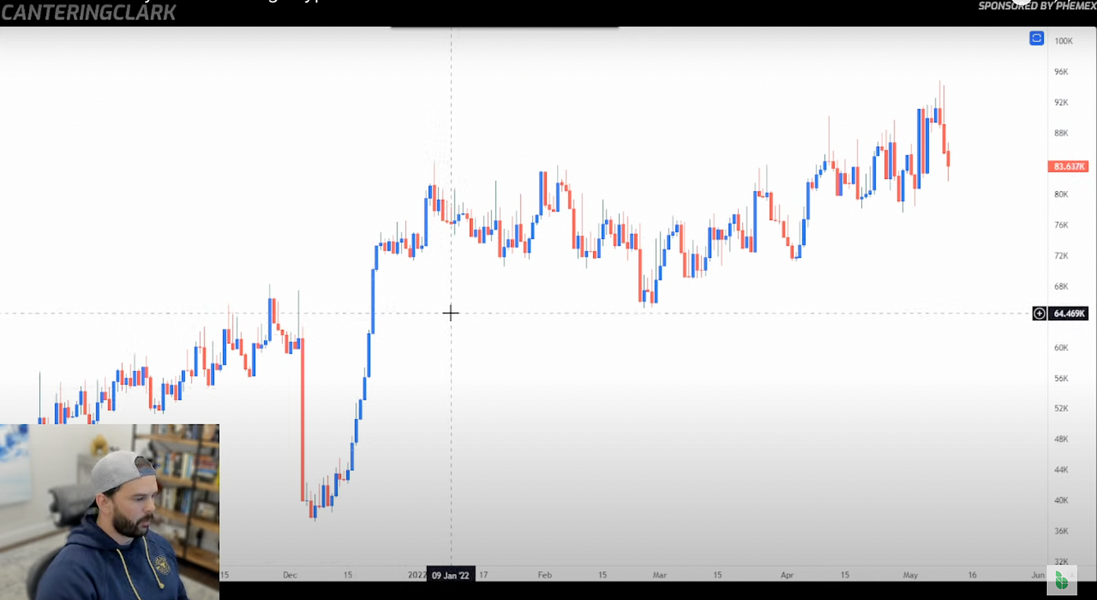Screen dimensions: 1097x600
Task: Click the Feb label on time axis
Action: (x=545, y=575)
